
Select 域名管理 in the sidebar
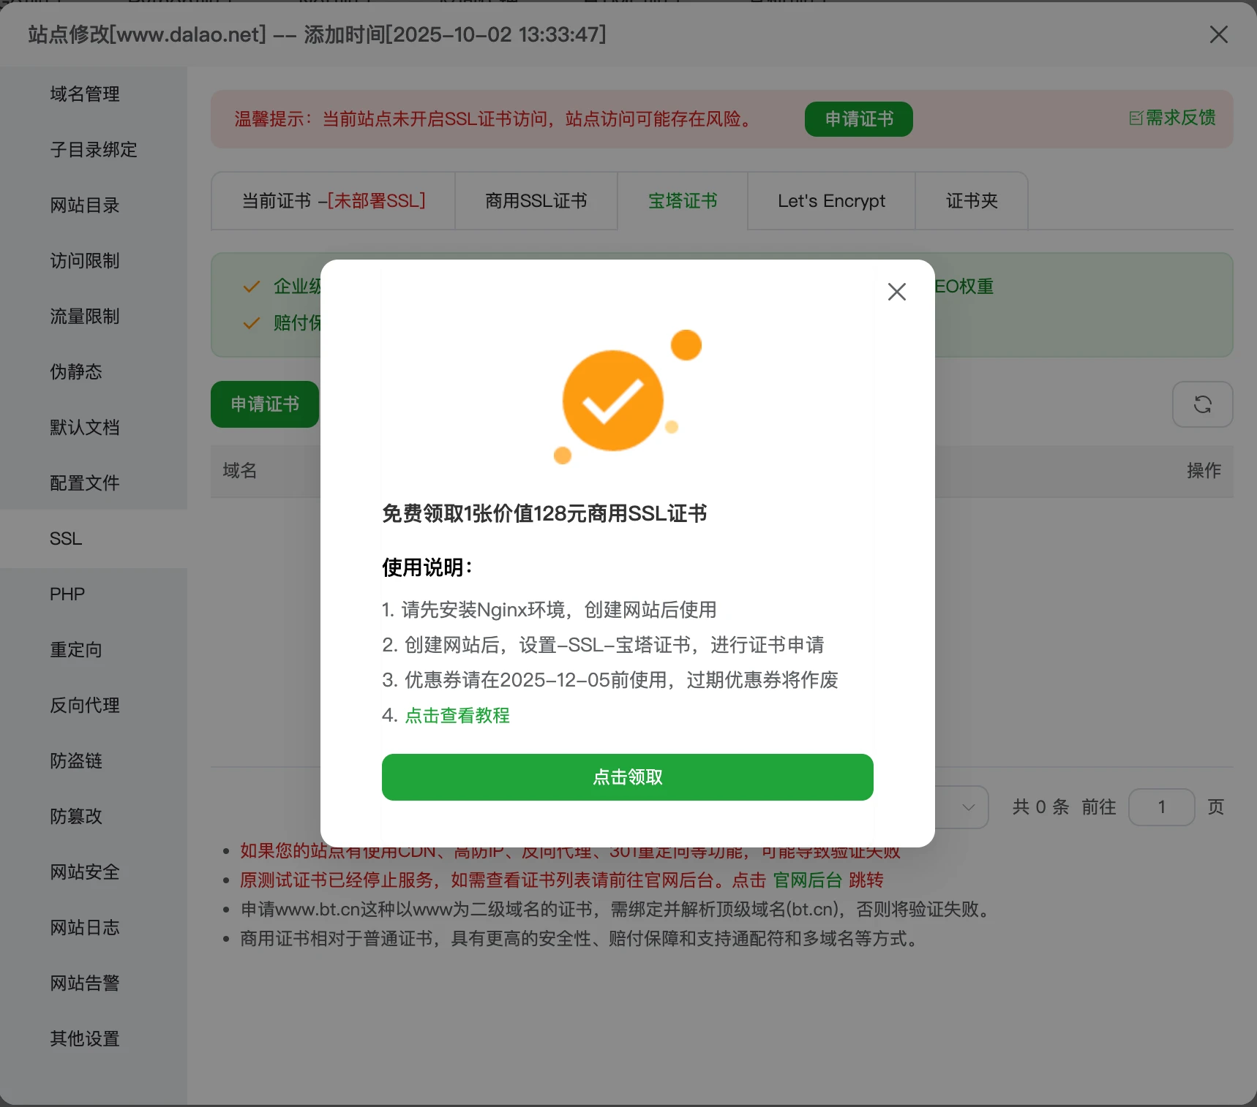[x=84, y=94]
